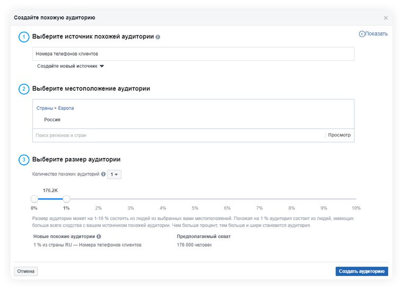Set the audience size slider to 10%
403x290 pixels.
point(356,199)
